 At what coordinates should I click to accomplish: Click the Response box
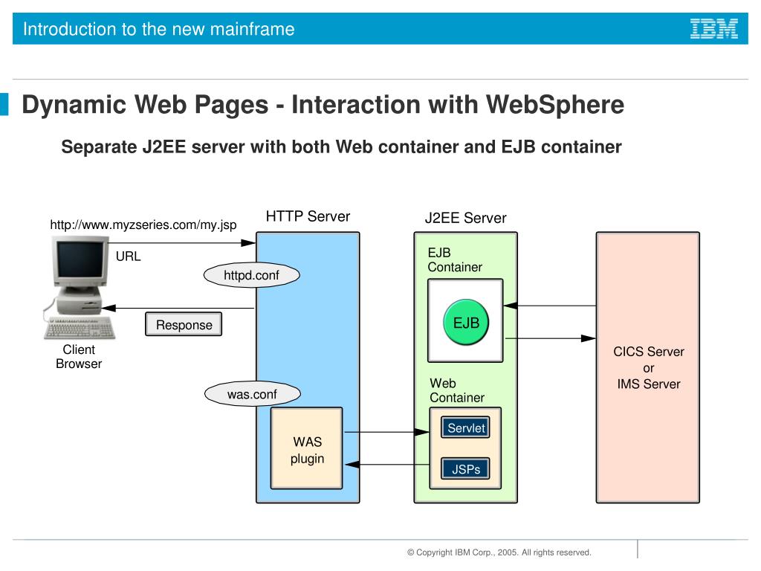(x=184, y=324)
